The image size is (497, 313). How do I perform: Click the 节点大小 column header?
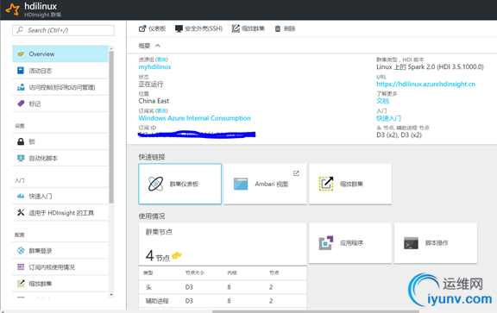[195, 272]
